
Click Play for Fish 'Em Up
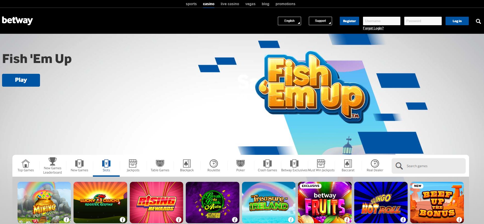coord(21,80)
